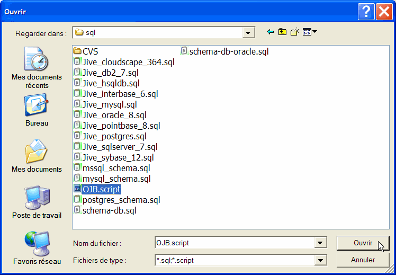396x275 pixels.
Task: Click the schema-db-oracle.sql file icon
Action: 184,51
